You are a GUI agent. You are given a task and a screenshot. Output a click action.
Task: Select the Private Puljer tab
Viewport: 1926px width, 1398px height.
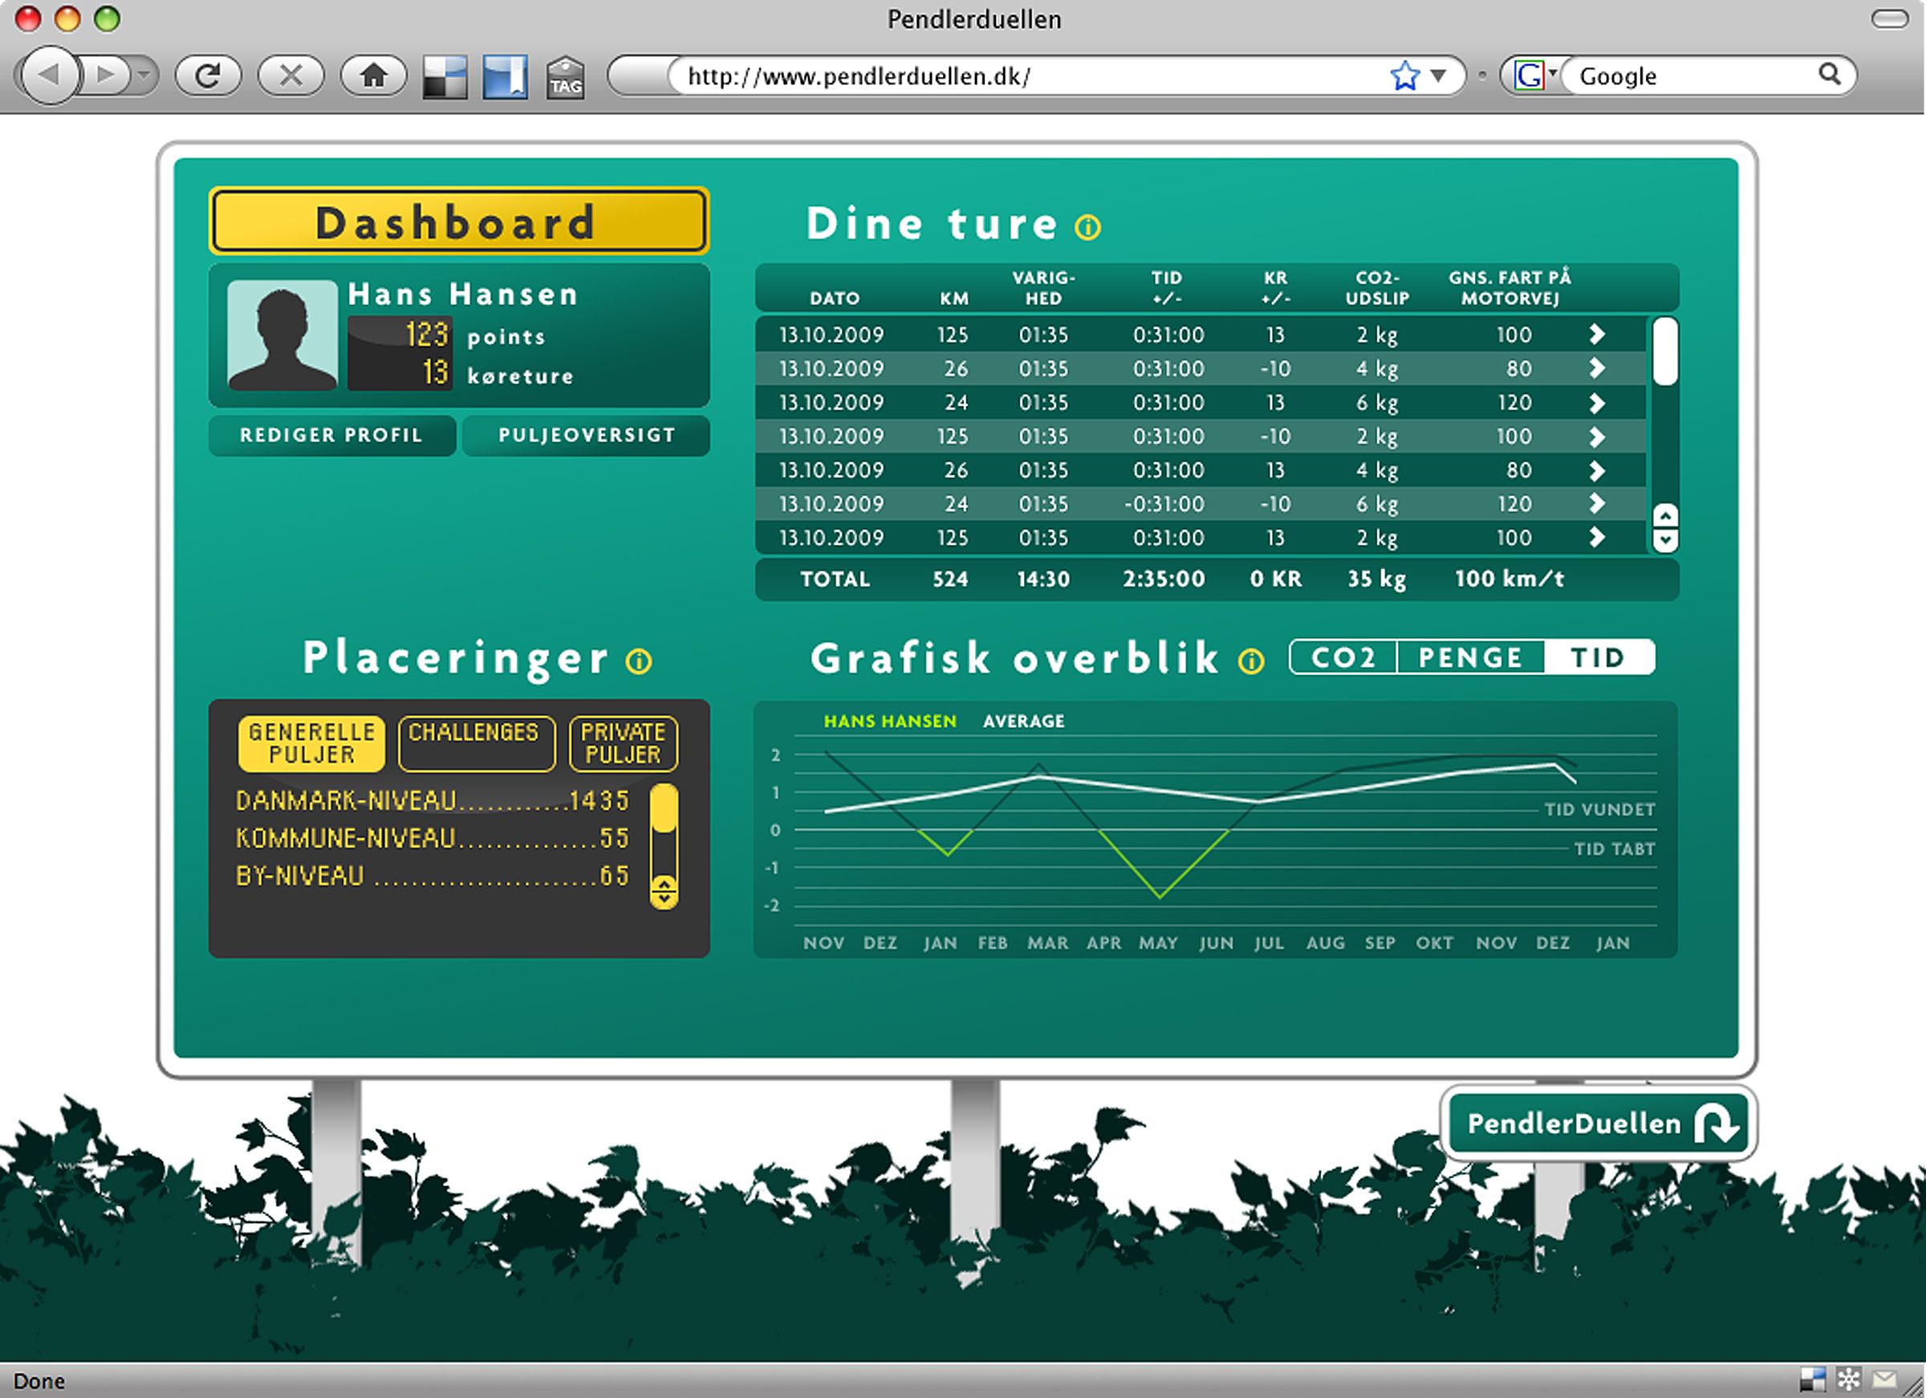point(623,743)
